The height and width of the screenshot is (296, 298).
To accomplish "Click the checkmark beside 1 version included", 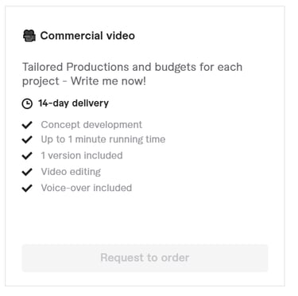I will click(27, 156).
